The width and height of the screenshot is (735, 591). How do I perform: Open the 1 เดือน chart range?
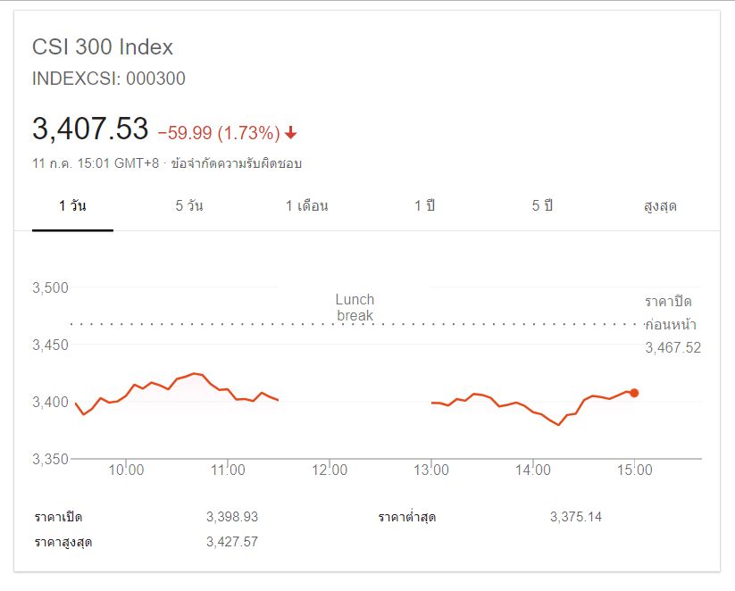[306, 206]
